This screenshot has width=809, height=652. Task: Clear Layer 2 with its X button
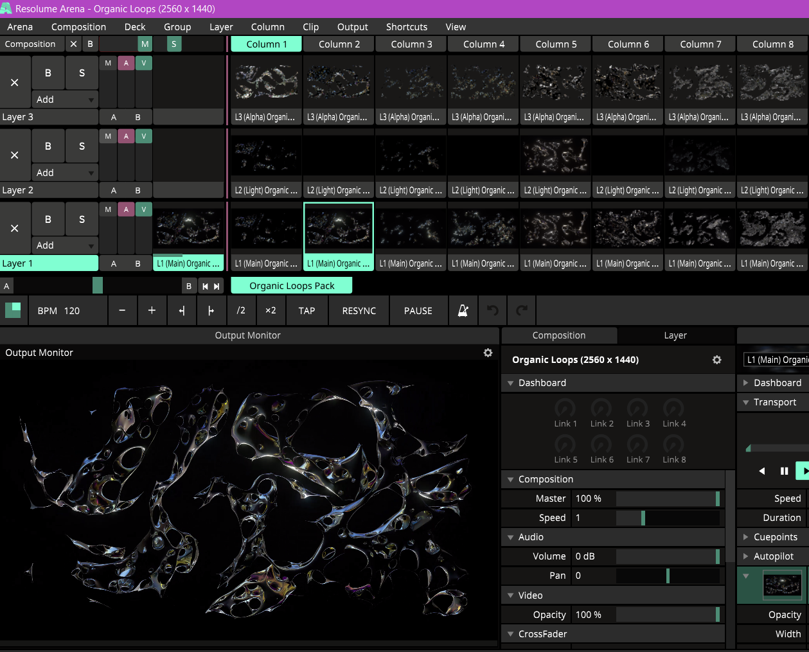(15, 155)
